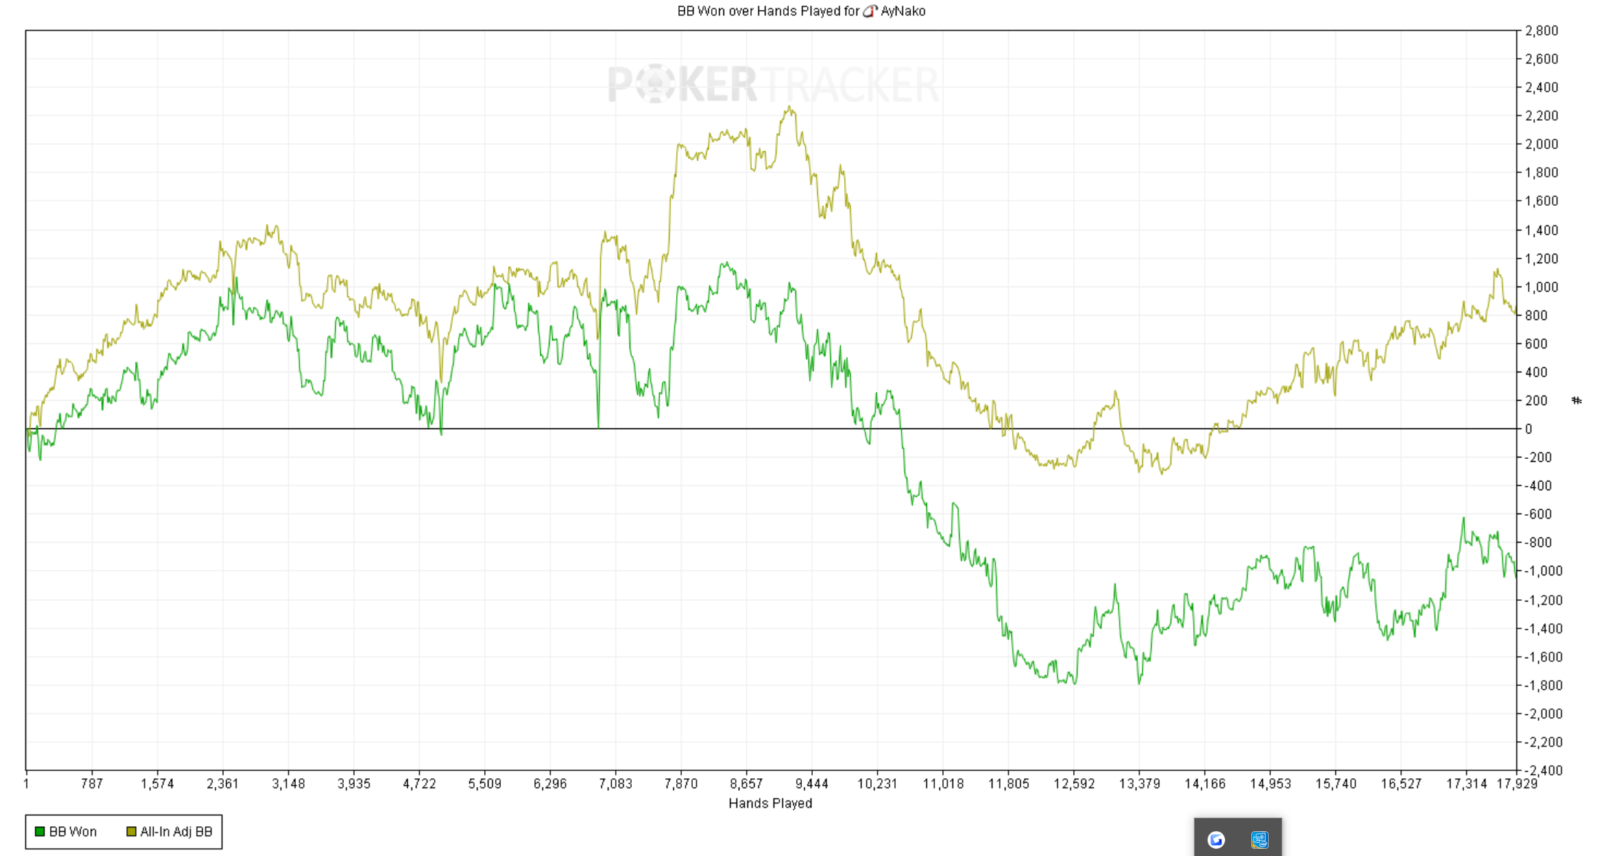Screen dimensions: 1606x856
Task: Click x-axis tick label '17,314'
Action: point(1466,783)
